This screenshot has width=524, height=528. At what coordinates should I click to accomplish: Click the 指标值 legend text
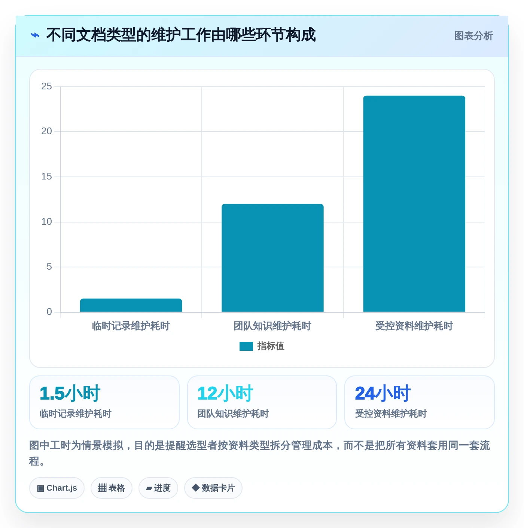(271, 346)
